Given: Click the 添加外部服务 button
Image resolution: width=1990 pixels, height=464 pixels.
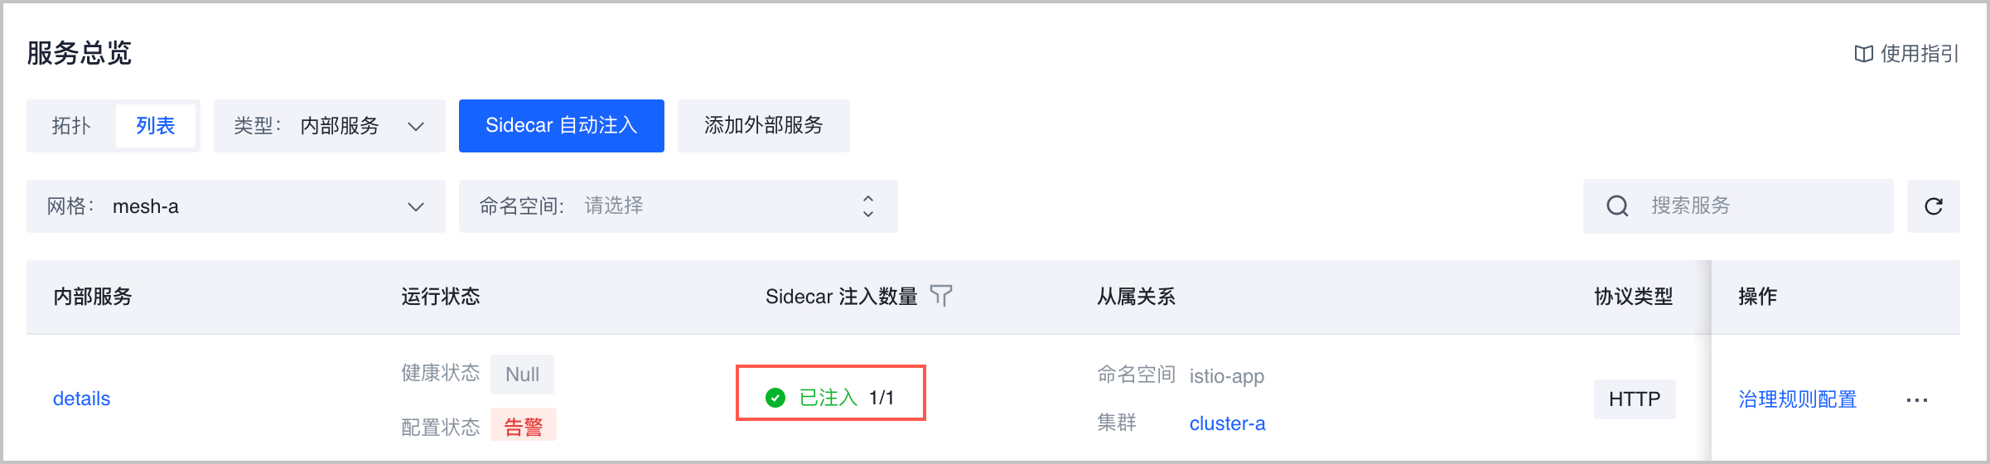Looking at the screenshot, I should click(763, 126).
